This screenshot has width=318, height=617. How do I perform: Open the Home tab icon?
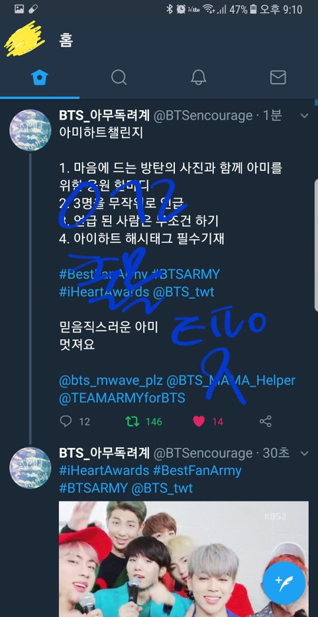tap(39, 77)
